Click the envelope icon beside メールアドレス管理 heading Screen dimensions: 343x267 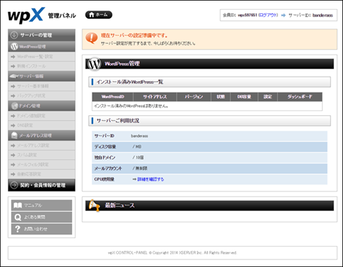tap(14, 136)
